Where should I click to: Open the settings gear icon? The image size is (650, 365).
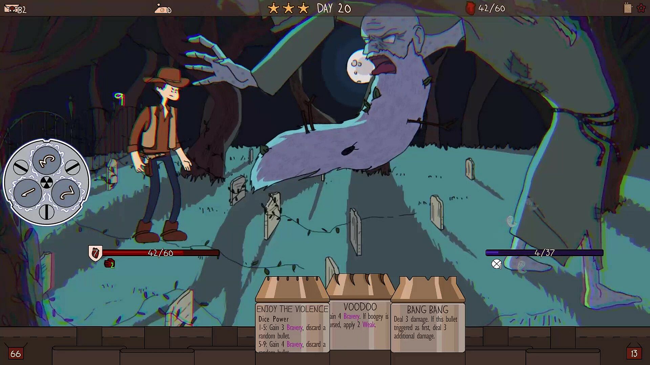(641, 8)
